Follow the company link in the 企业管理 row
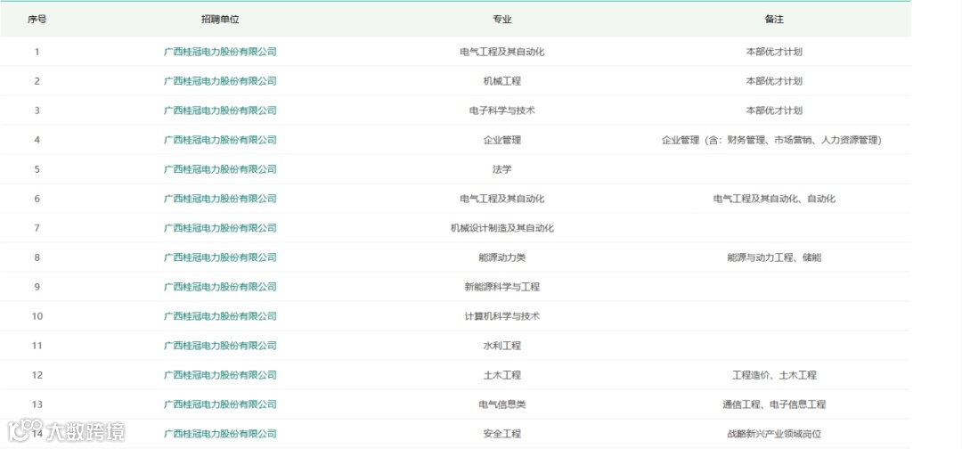This screenshot has height=449, width=962. (x=220, y=140)
